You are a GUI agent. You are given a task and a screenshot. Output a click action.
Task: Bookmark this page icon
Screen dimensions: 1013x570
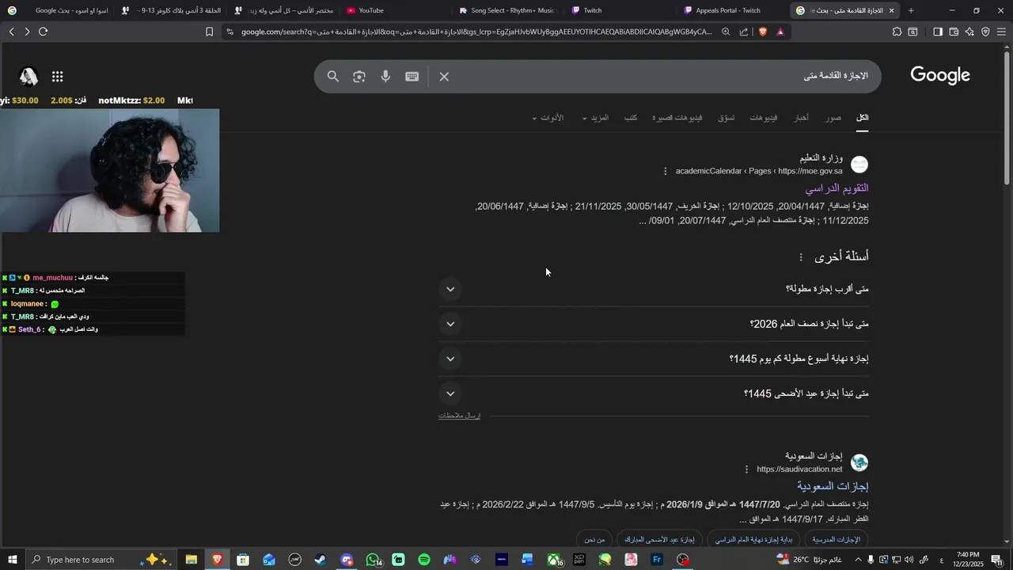(x=209, y=32)
